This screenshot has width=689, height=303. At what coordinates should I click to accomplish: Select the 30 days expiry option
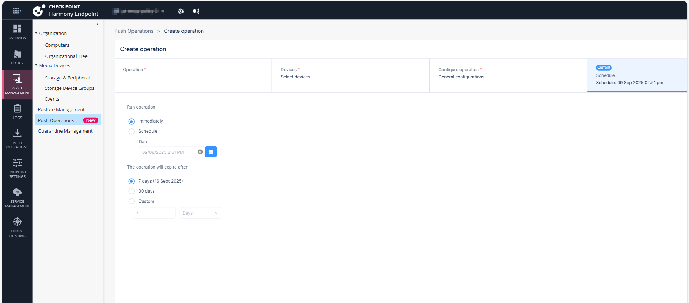pyautogui.click(x=131, y=192)
